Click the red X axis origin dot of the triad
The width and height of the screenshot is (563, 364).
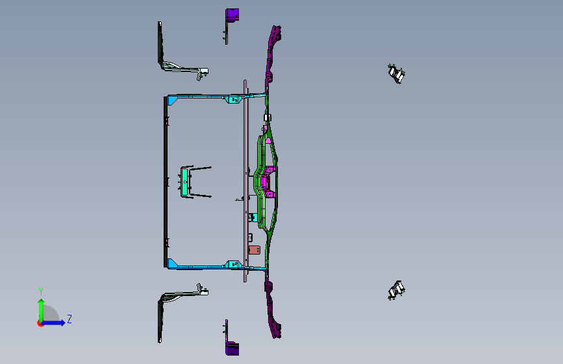tap(40, 323)
